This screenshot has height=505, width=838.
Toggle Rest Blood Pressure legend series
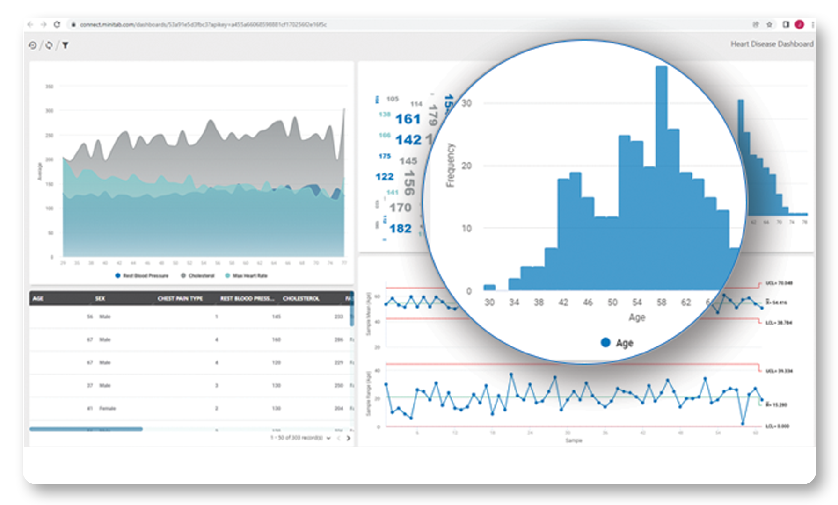[x=142, y=276]
